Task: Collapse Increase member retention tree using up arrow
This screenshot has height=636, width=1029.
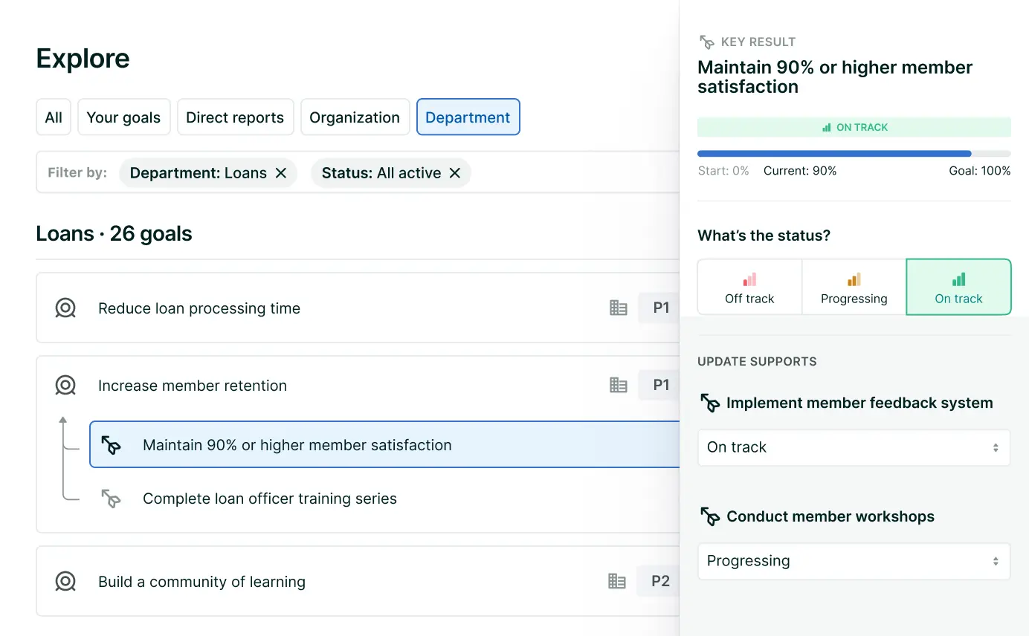Action: point(63,421)
